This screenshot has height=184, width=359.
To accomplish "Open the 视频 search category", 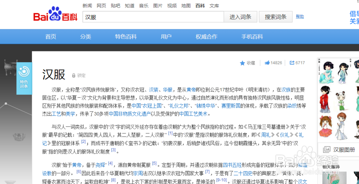I will tap(172, 6).
